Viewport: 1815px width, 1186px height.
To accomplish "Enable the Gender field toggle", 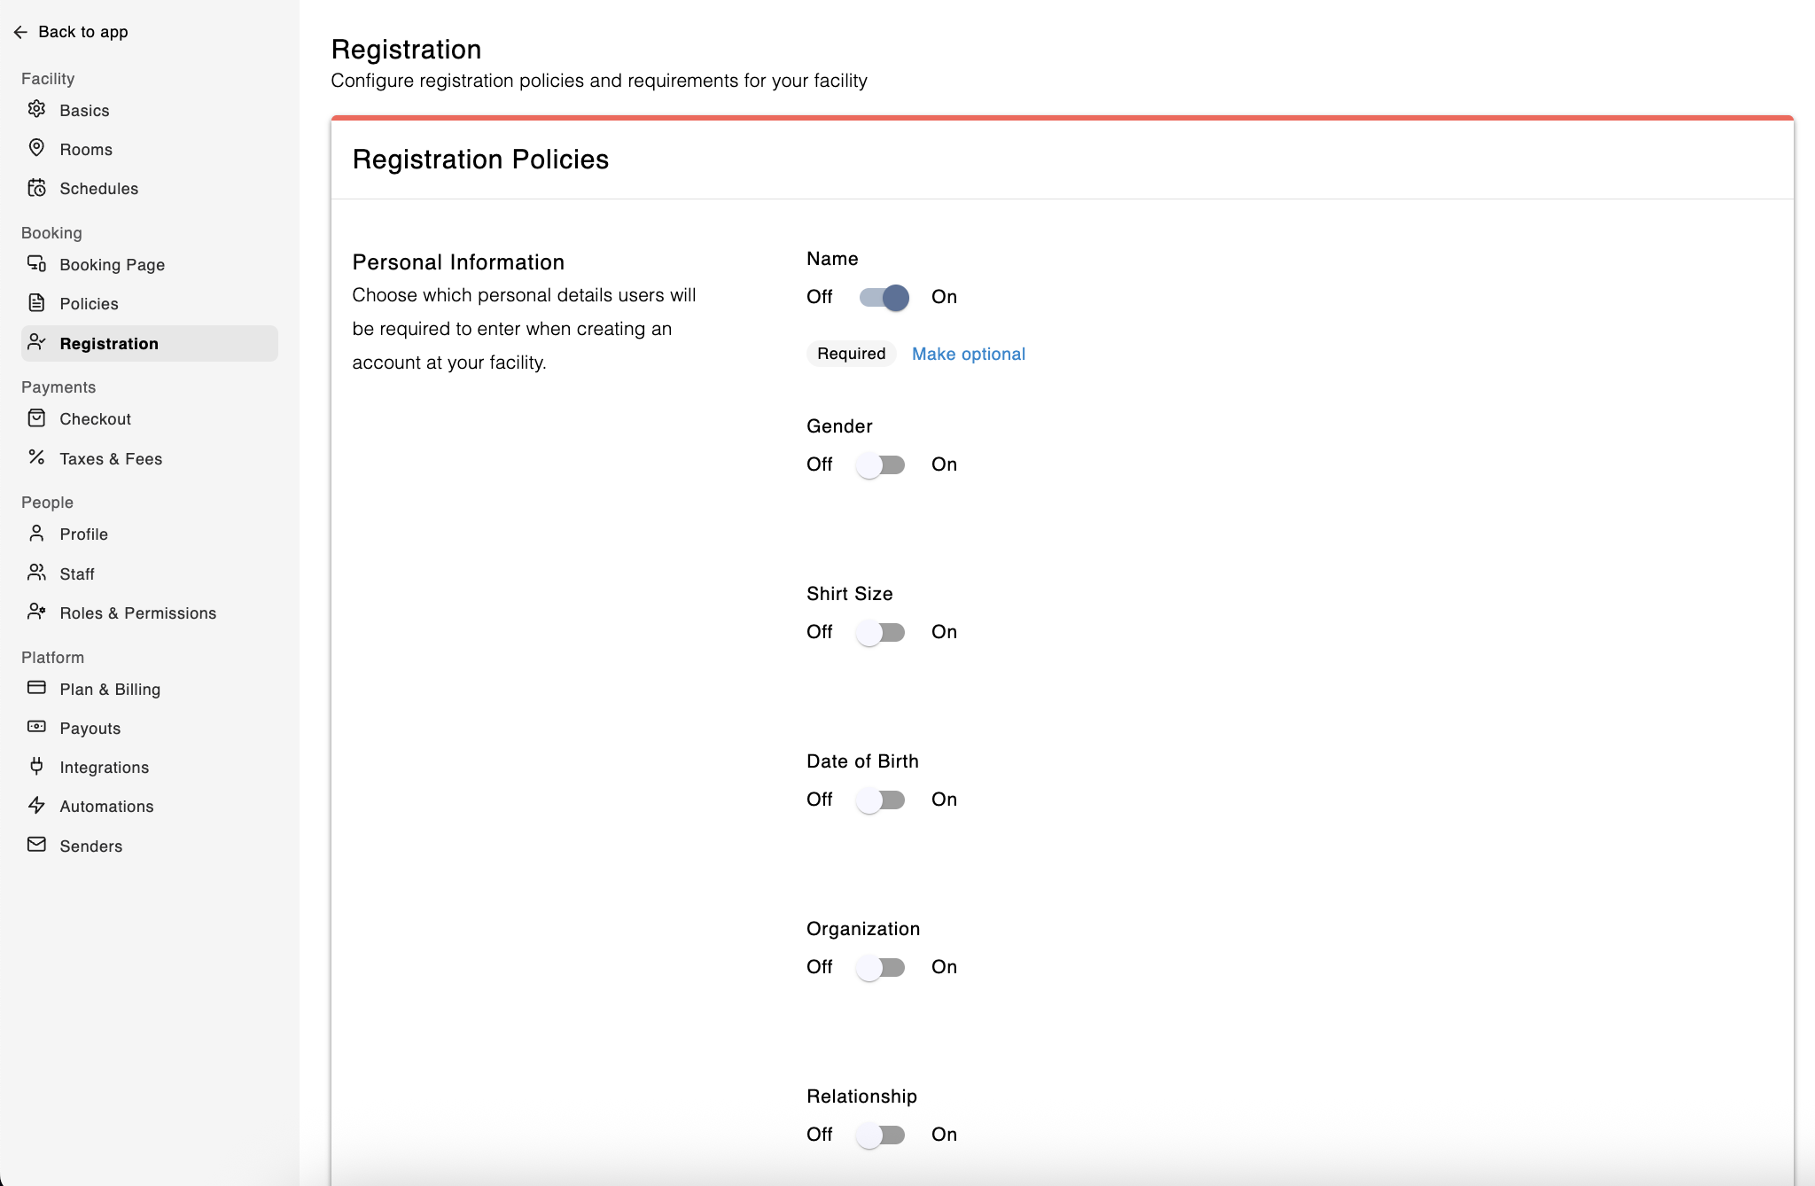I will (x=881, y=464).
